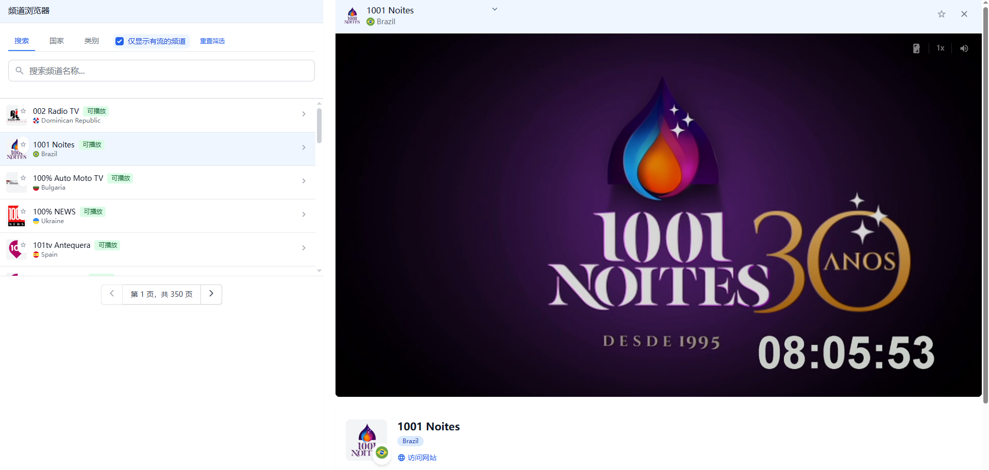Viewport: 989px width, 470px height.
Task: Uncheck the 仅显示有流的频道 checkbox
Action: tap(120, 41)
